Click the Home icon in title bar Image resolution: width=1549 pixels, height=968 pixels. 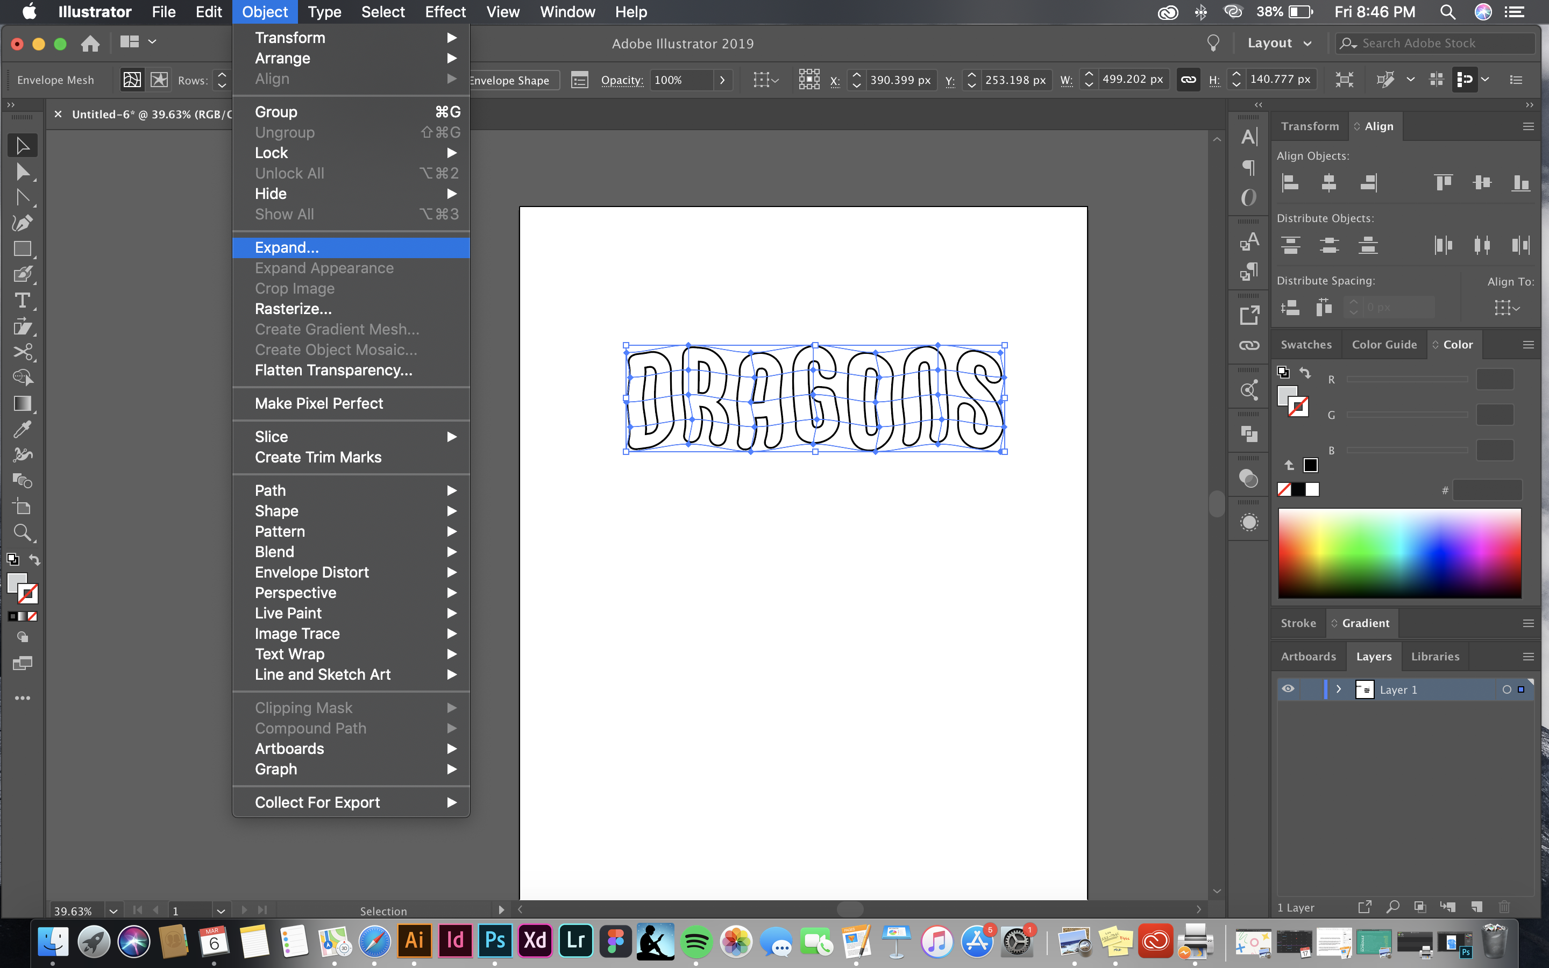click(90, 43)
